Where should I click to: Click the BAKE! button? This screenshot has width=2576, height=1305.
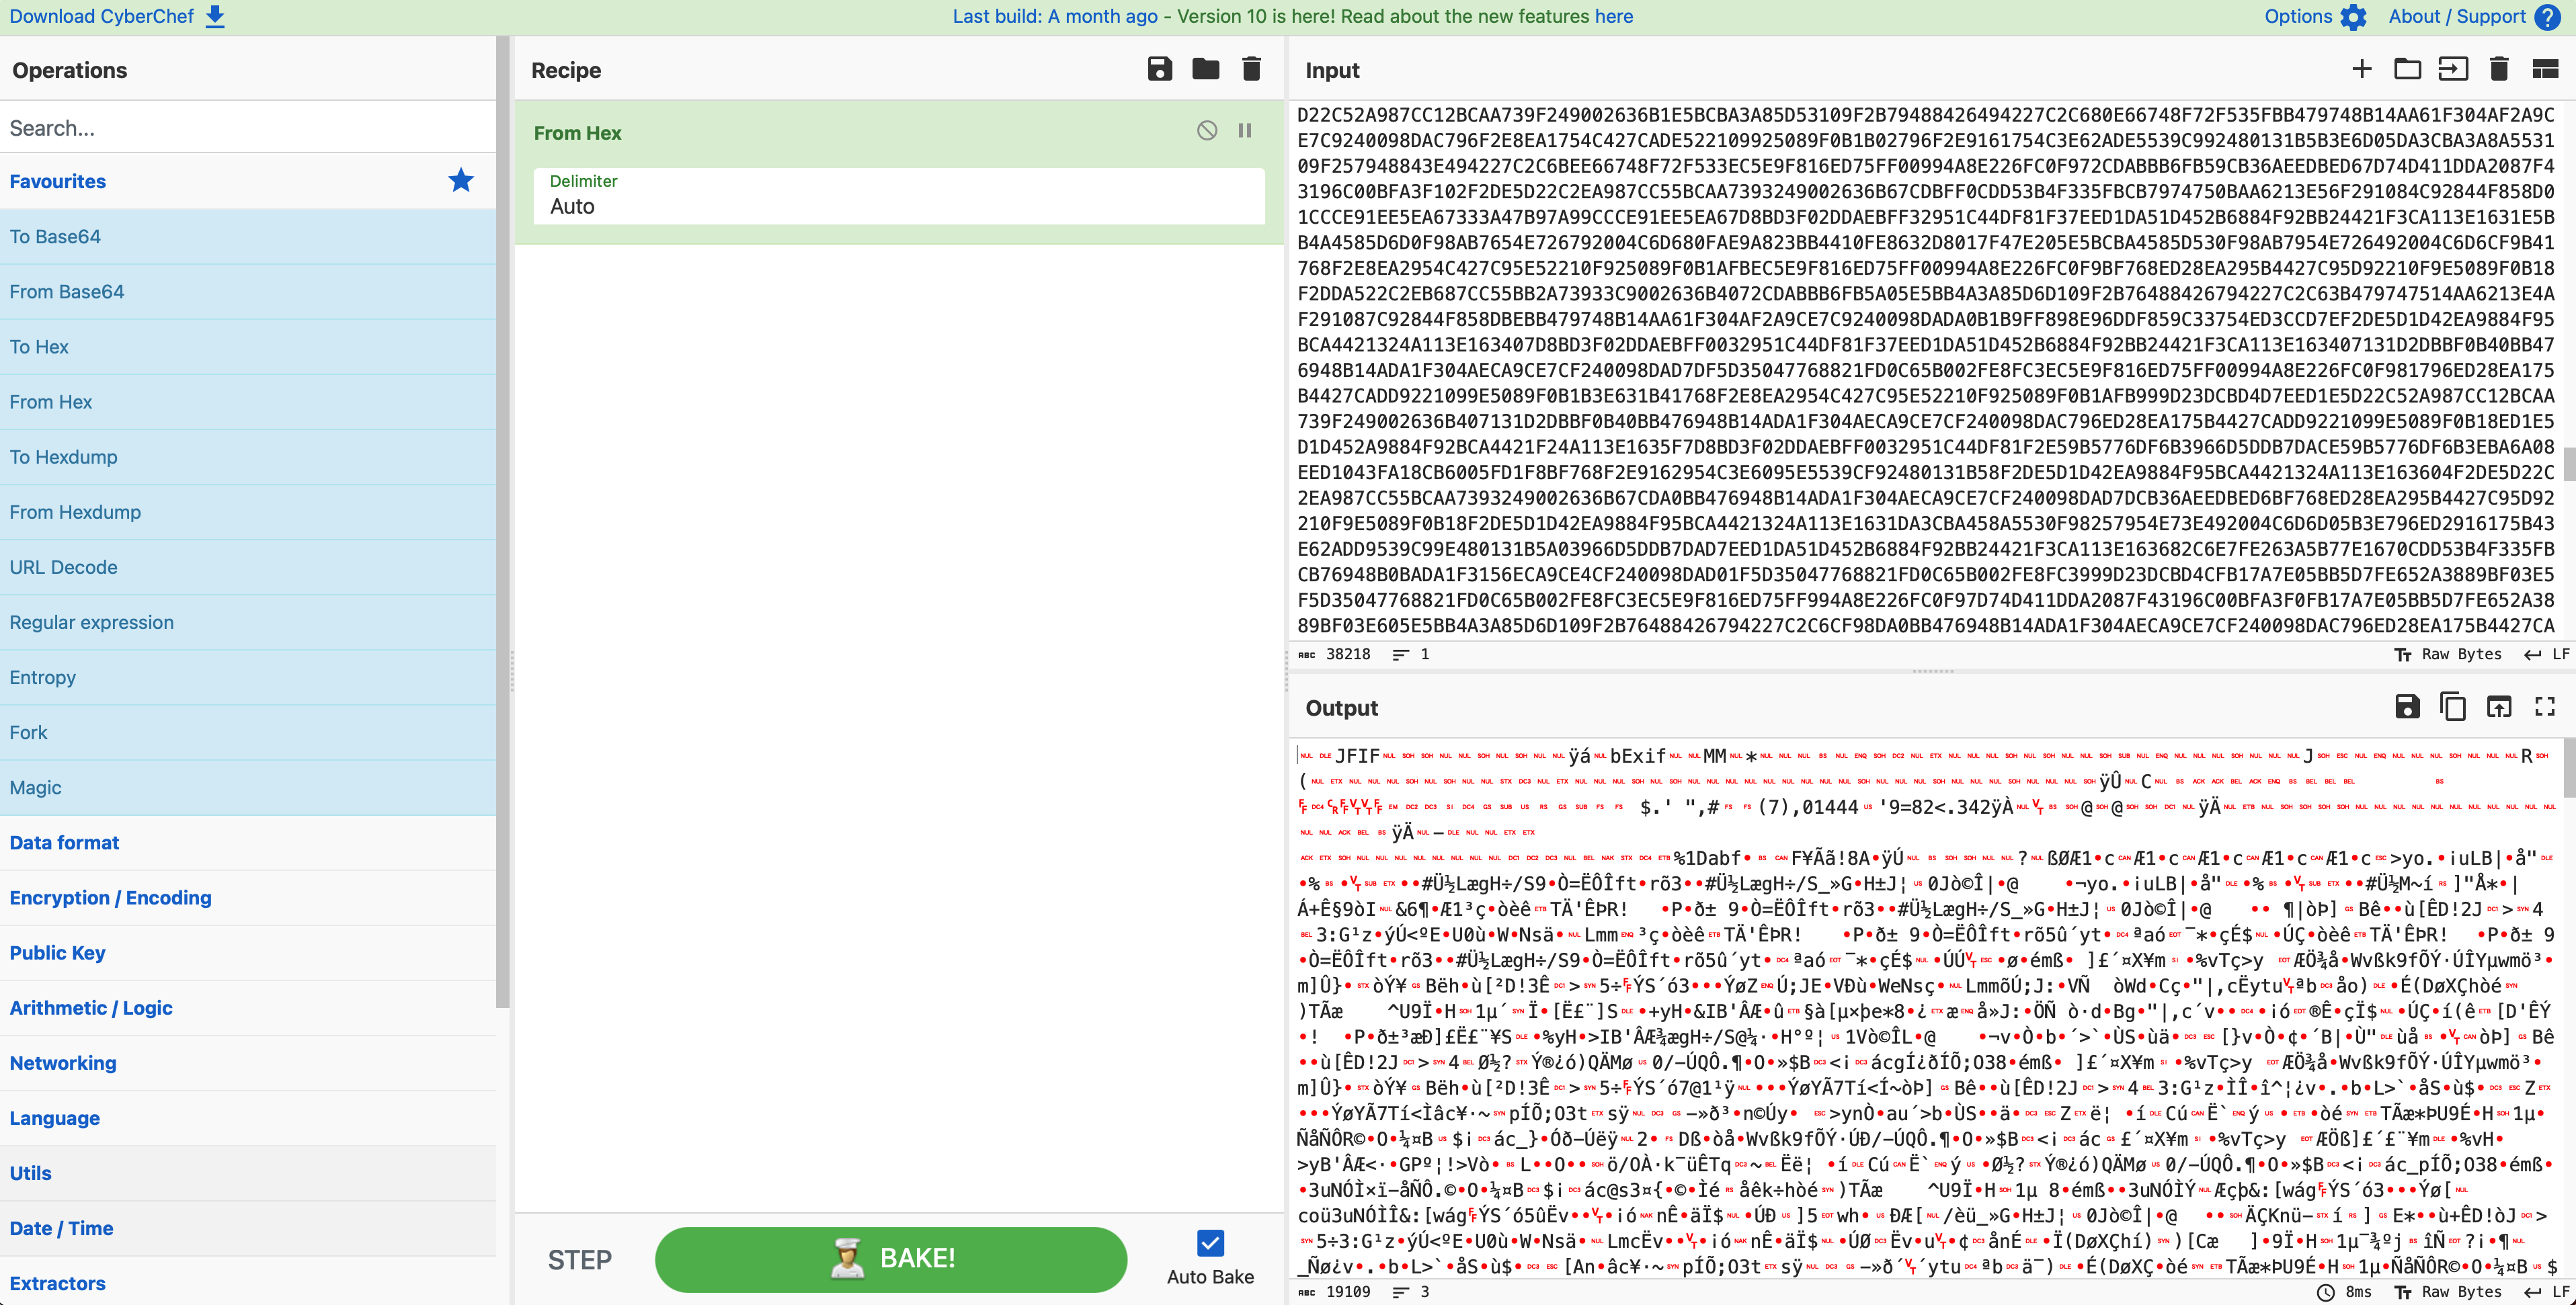891,1259
